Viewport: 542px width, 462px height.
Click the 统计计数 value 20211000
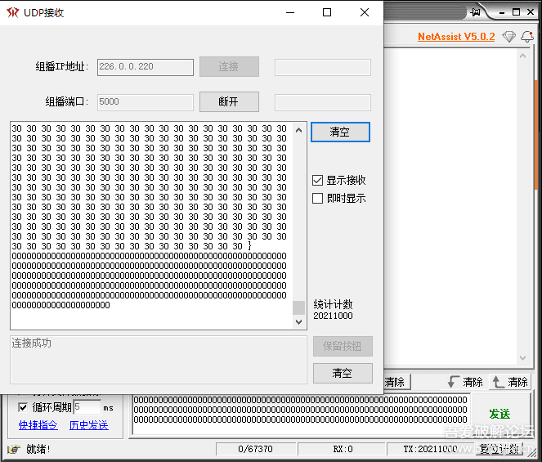click(x=333, y=316)
